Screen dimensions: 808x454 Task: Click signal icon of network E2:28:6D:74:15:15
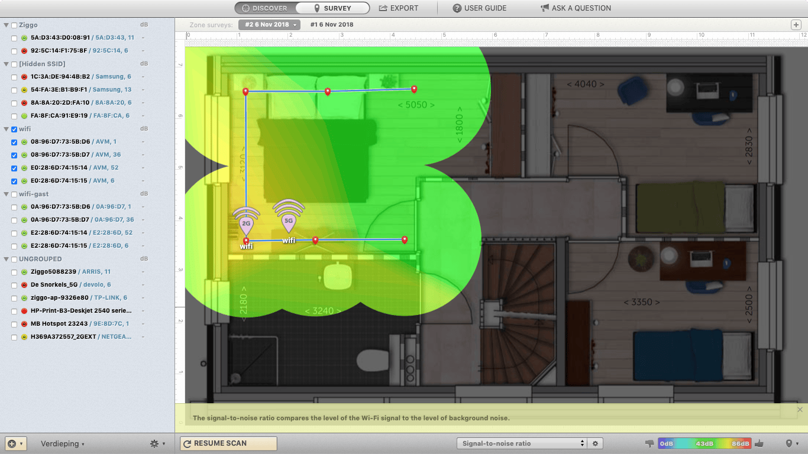pyautogui.click(x=24, y=246)
